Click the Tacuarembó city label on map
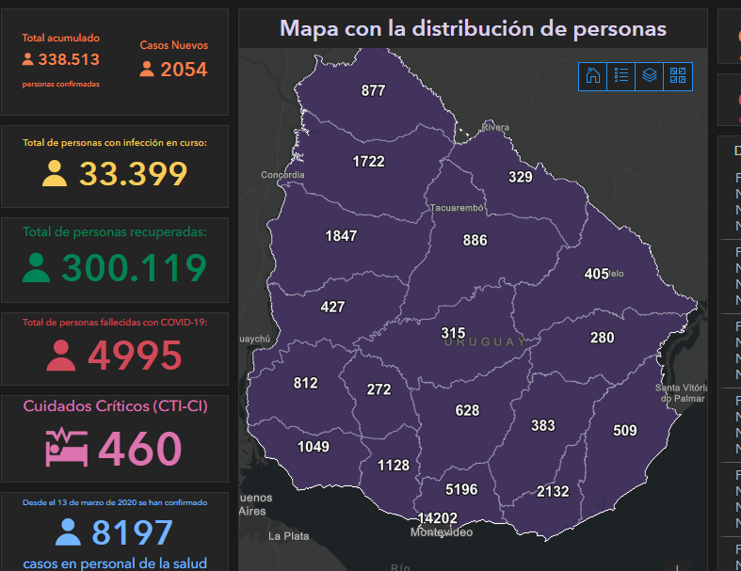 click(457, 208)
